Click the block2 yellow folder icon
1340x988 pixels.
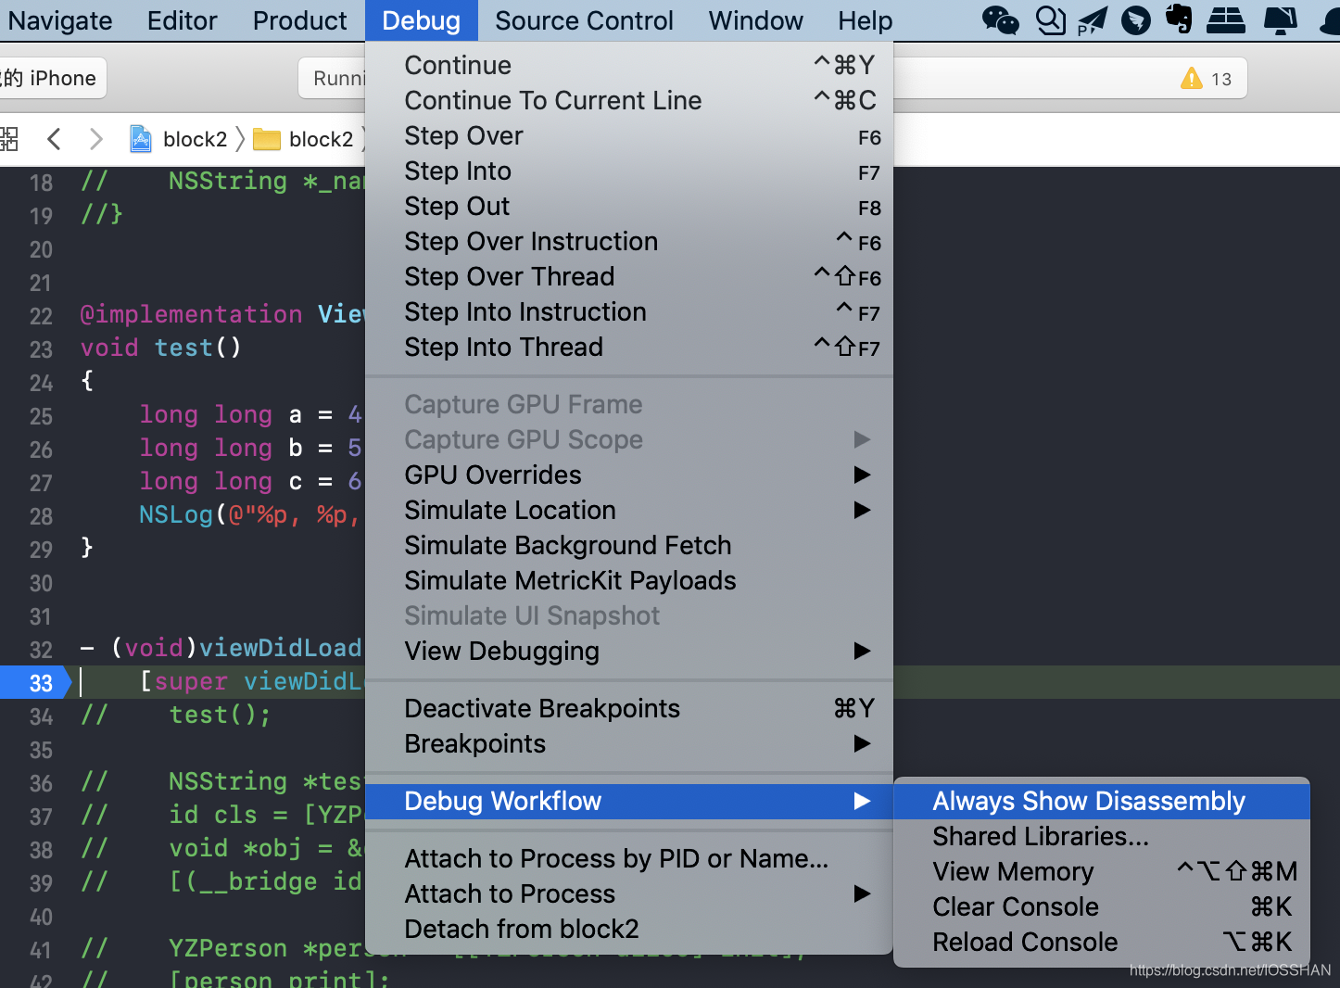tap(267, 139)
